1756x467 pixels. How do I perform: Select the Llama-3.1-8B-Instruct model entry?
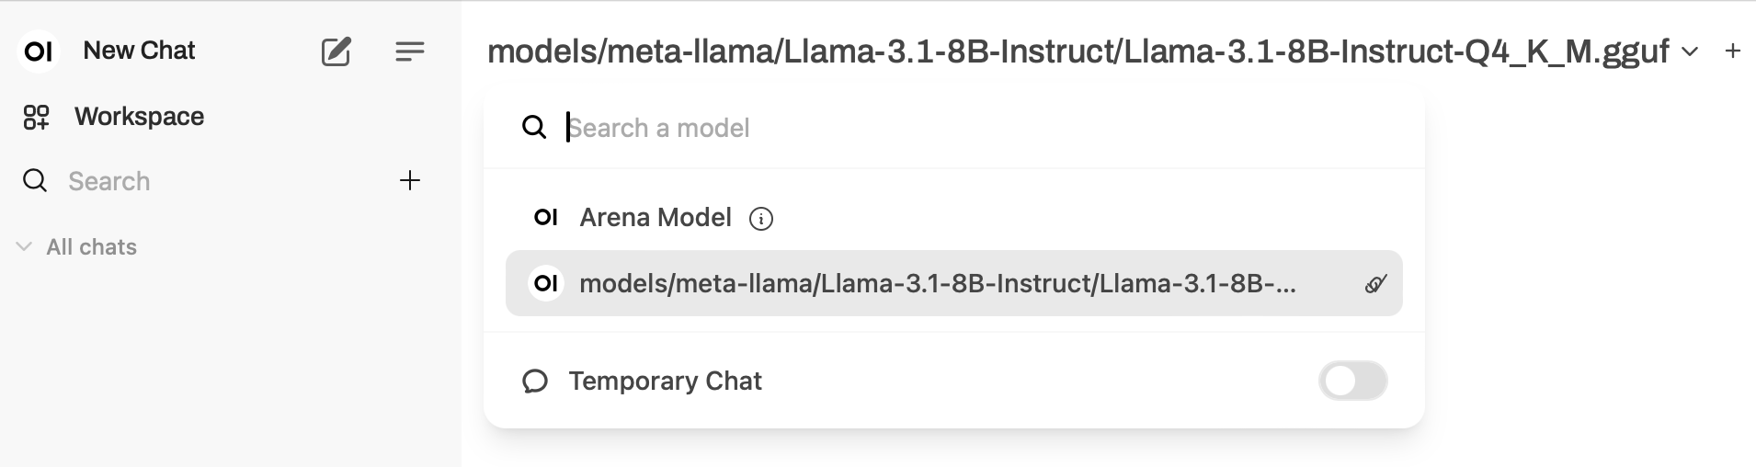(x=936, y=283)
